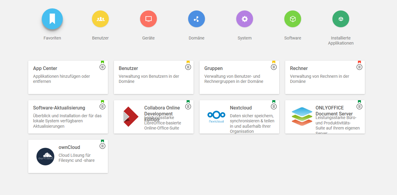Image resolution: width=397 pixels, height=195 pixels.
Task: Open the Installierte Applikationen category icon
Action: pyautogui.click(x=341, y=19)
